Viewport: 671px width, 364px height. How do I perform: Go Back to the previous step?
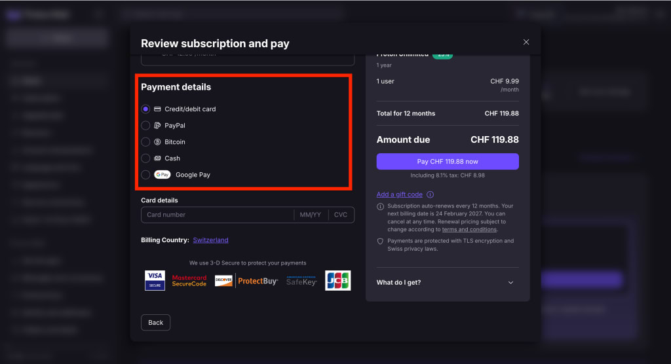pos(156,323)
